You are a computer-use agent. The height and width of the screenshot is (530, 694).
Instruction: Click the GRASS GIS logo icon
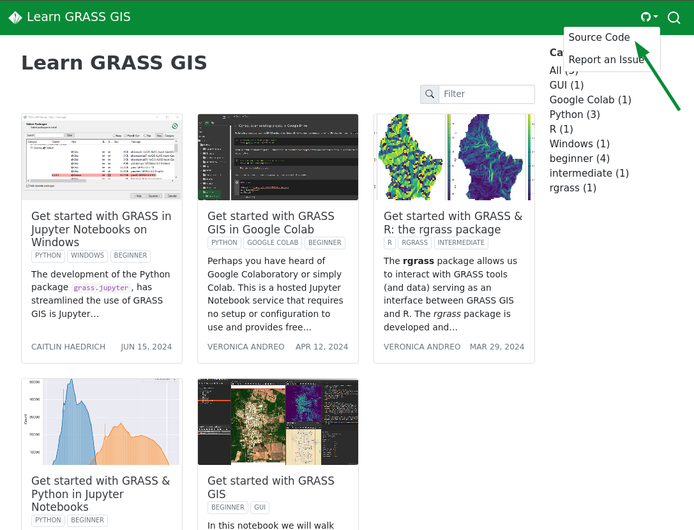point(15,18)
